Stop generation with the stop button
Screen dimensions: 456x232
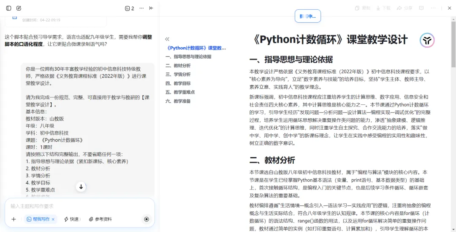[x=147, y=219]
